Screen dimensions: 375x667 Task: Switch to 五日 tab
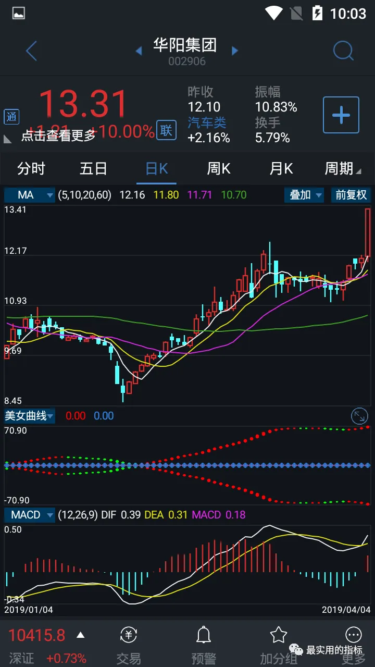[94, 168]
